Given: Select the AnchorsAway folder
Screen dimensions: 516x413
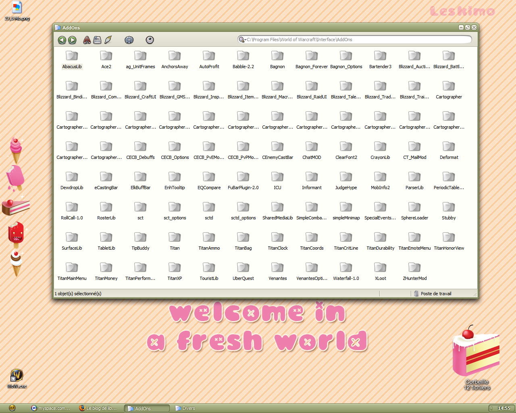Looking at the screenshot, I should 175,60.
